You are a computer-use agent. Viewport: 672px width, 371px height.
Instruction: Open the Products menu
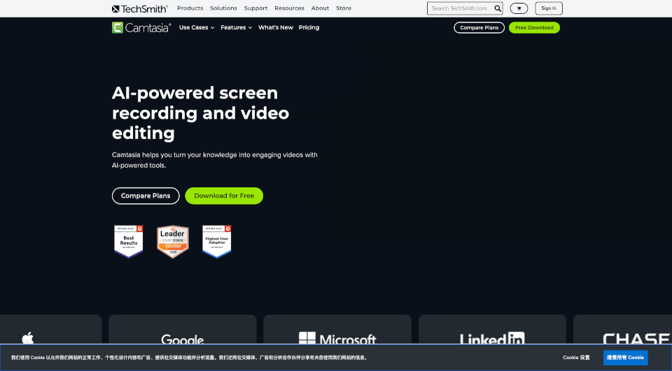pyautogui.click(x=190, y=8)
